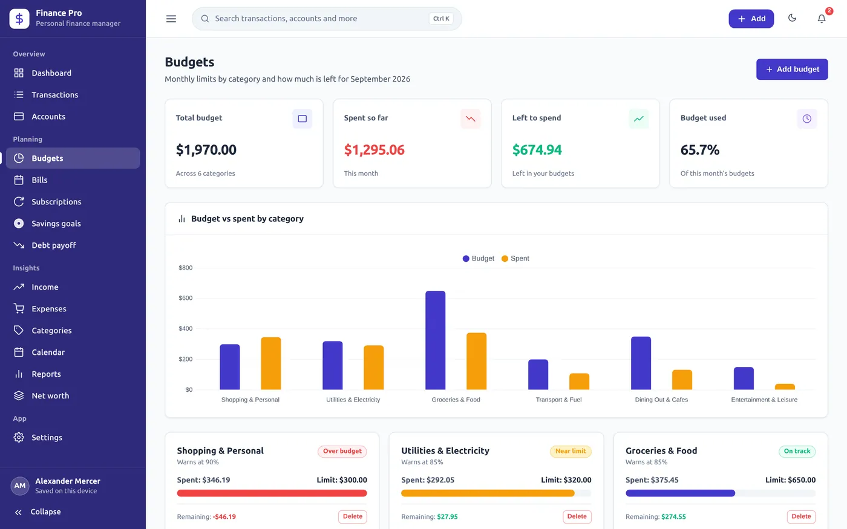Click the Spent so far trend-down icon
Screen dimensions: 847x529
coord(471,118)
